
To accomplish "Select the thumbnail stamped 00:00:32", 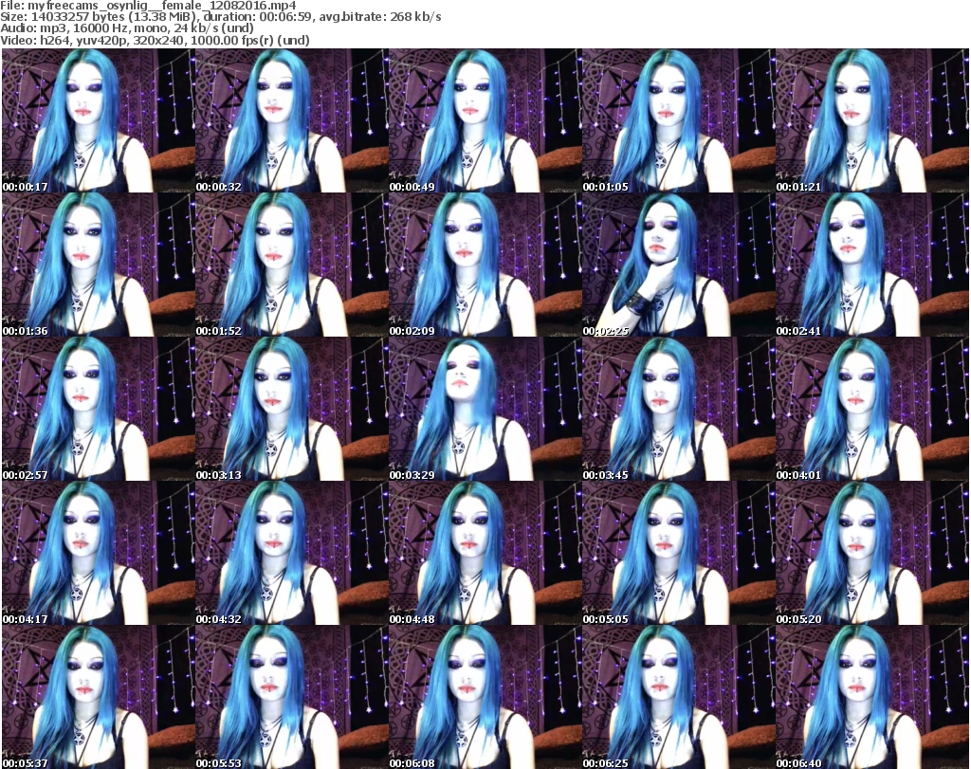I will 292,120.
